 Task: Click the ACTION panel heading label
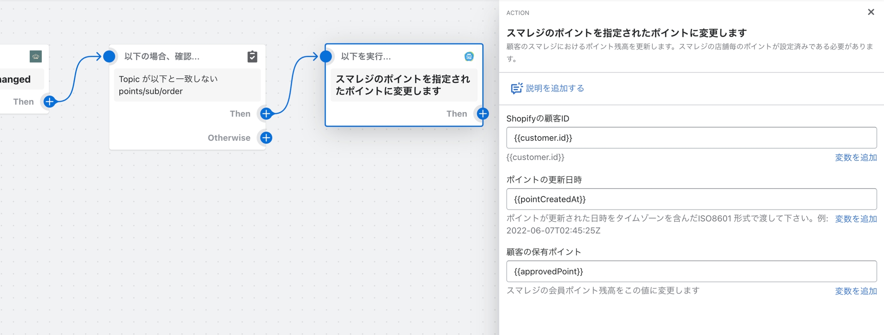click(518, 13)
